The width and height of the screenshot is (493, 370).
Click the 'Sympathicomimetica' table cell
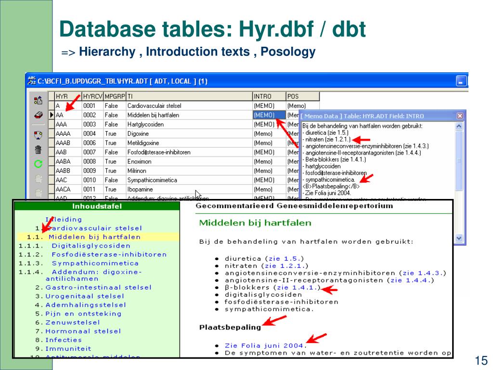(189, 180)
